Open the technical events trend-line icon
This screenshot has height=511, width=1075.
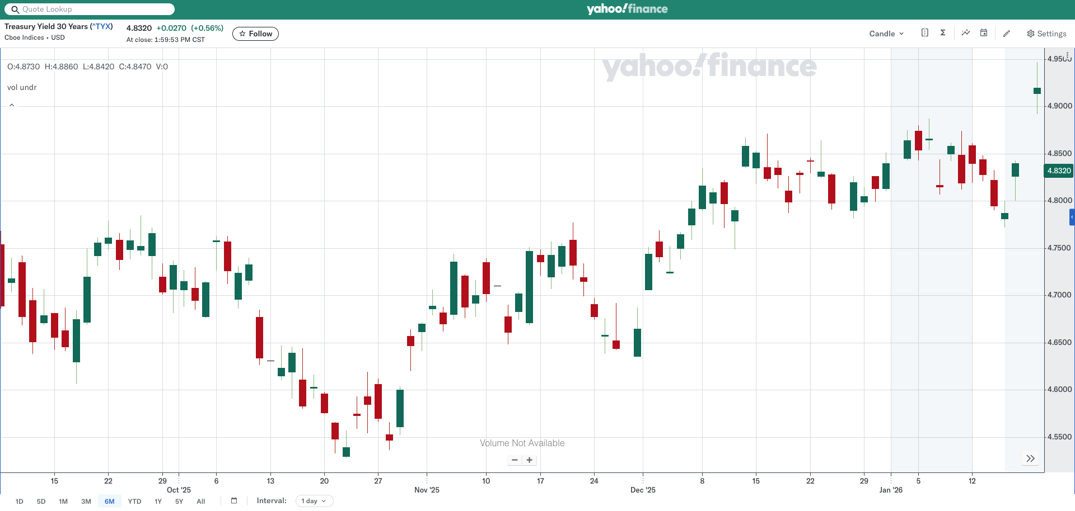point(966,33)
